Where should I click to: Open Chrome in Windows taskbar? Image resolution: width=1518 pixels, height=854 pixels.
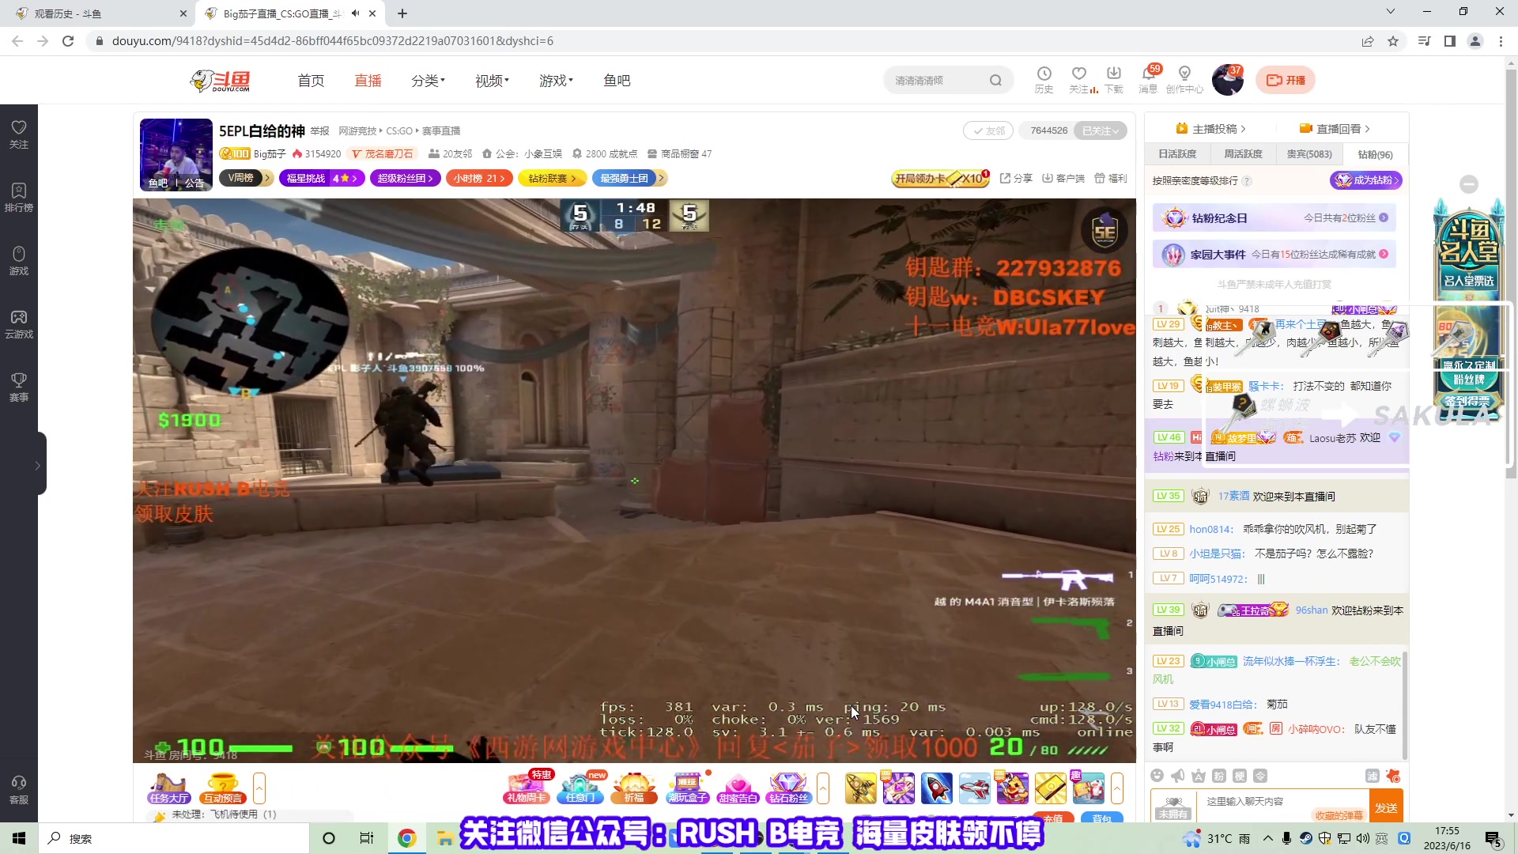coord(406,838)
